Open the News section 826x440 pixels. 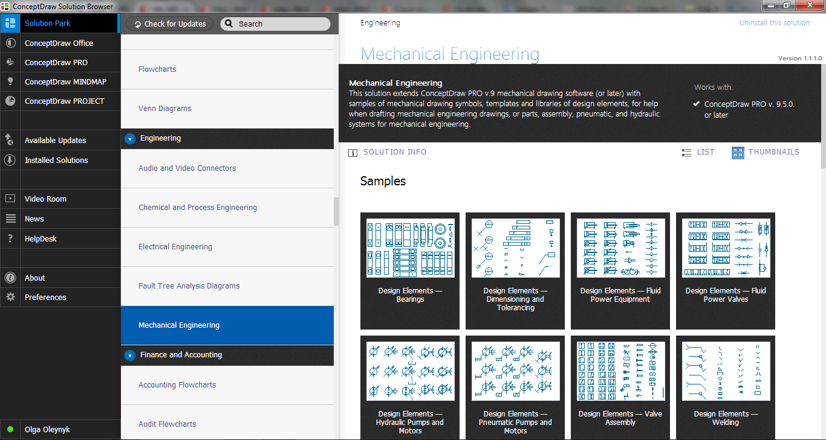pos(34,219)
